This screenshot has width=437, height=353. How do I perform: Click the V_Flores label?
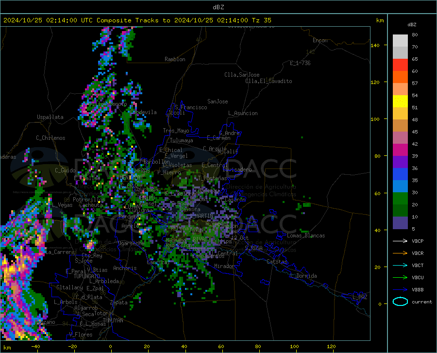(x=81, y=335)
